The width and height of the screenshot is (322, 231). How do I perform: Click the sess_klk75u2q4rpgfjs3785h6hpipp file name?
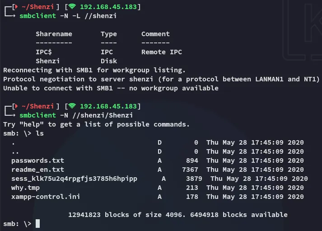74,179
